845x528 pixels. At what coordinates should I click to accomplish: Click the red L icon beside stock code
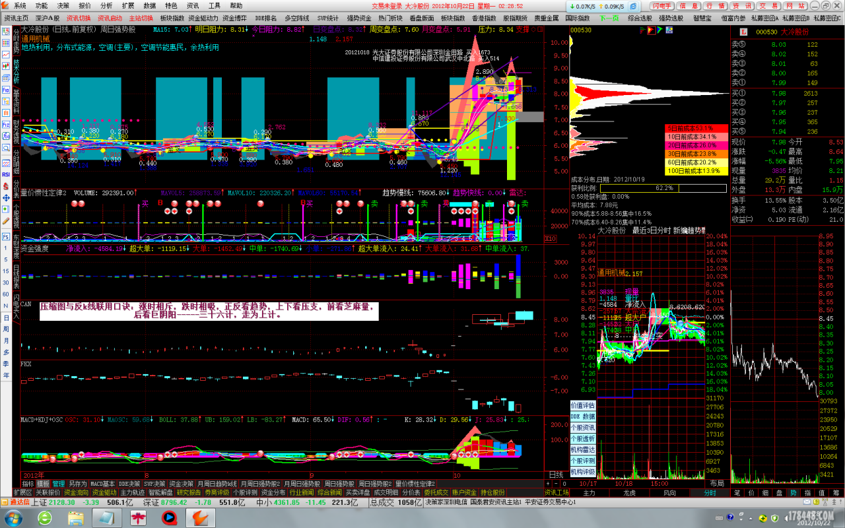coord(743,32)
